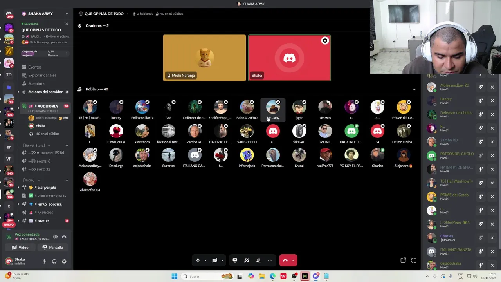Open the VF server in server list
This screenshot has width=501, height=282.
(9, 159)
